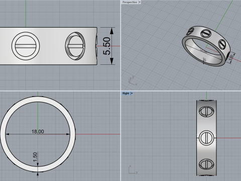The width and height of the screenshot is (241, 181).
Task: Open the Perspective viewport title menu
Action: tap(130, 2)
